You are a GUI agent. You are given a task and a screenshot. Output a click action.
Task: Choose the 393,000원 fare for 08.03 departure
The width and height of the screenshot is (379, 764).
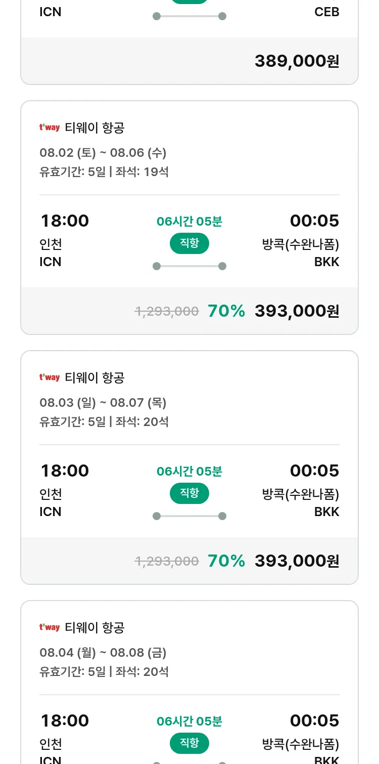point(297,561)
